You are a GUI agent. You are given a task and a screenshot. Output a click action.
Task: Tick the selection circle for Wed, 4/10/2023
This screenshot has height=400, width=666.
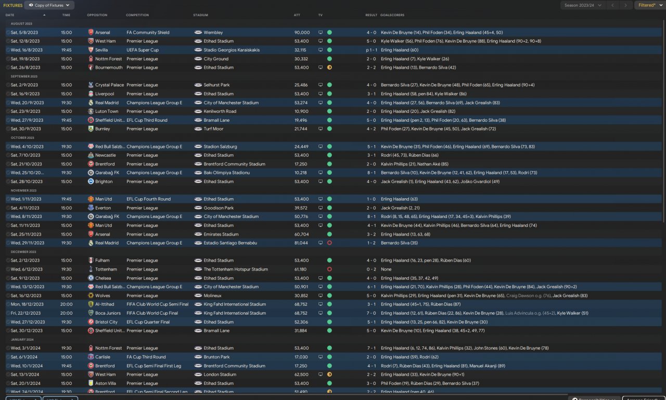tap(8, 147)
